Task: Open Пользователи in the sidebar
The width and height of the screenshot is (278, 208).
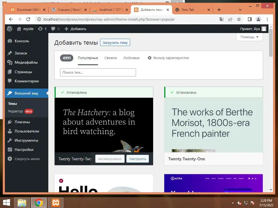Action: click(27, 131)
